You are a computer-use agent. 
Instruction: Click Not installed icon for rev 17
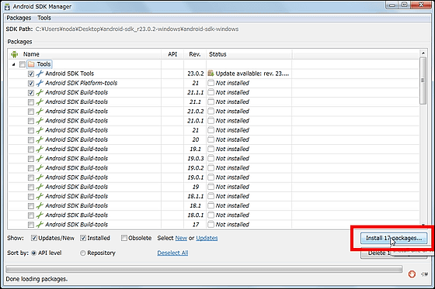click(x=211, y=225)
